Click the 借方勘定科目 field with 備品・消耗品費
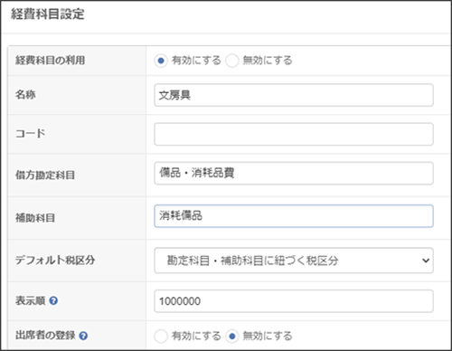This screenshot has height=351, width=452. [294, 174]
